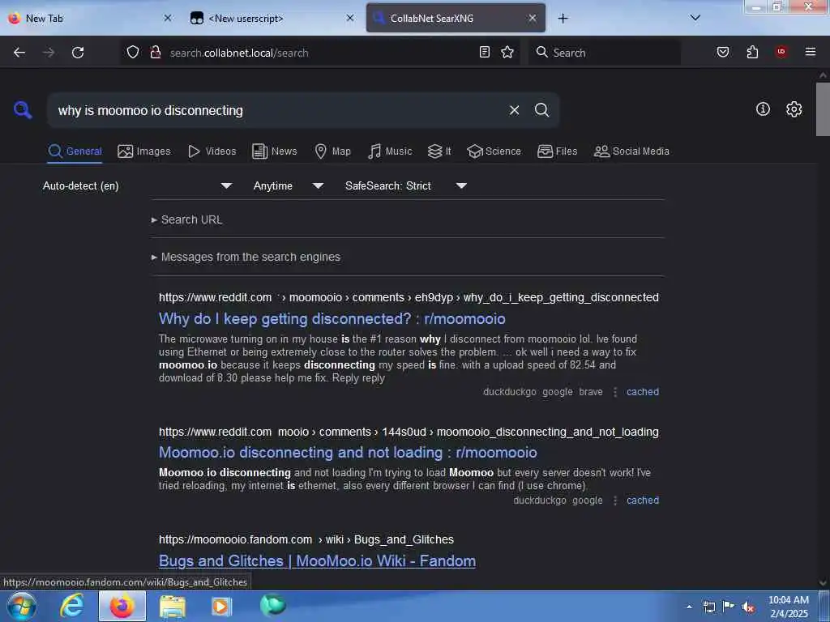
Task: Open 'Moomoo.io disconnecting and not loading' result
Action: click(348, 452)
